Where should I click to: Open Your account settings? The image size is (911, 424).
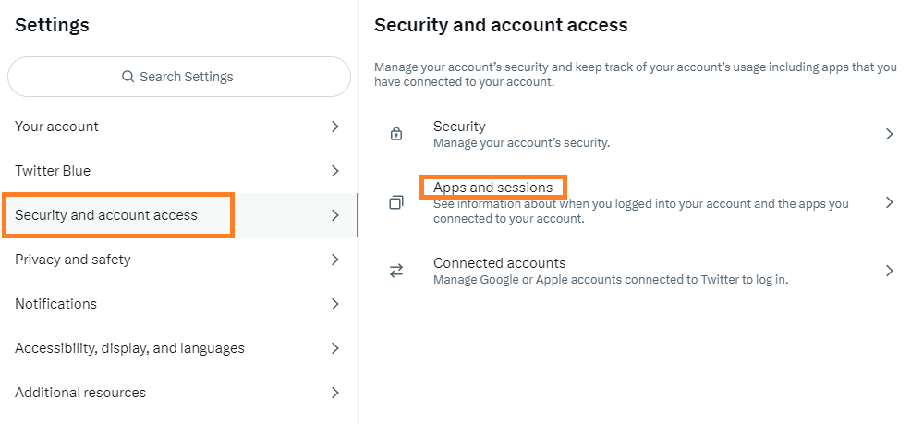tap(179, 127)
